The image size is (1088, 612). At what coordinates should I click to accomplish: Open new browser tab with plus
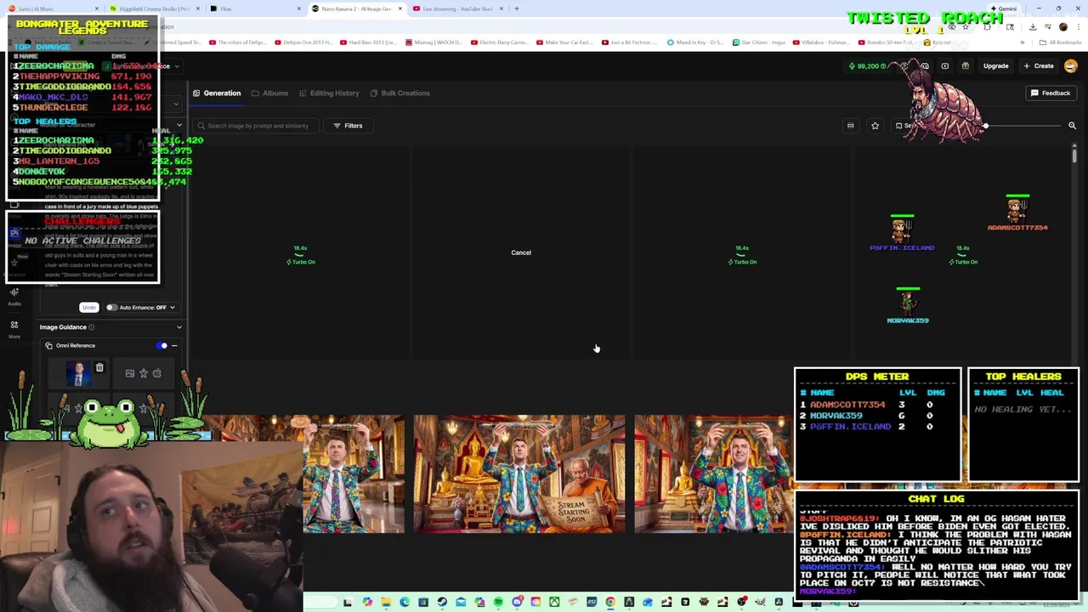[516, 8]
